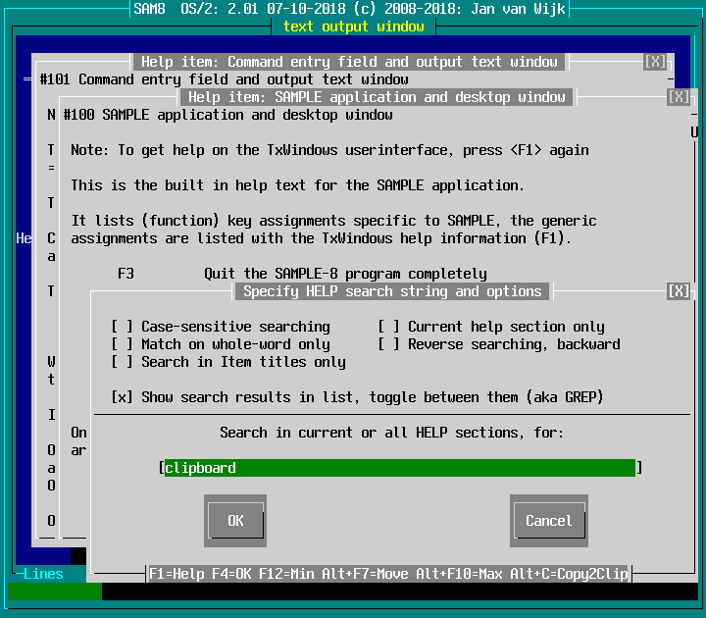The height and width of the screenshot is (618, 706).
Task: Close the HELP search string dialog
Action: click(x=679, y=291)
